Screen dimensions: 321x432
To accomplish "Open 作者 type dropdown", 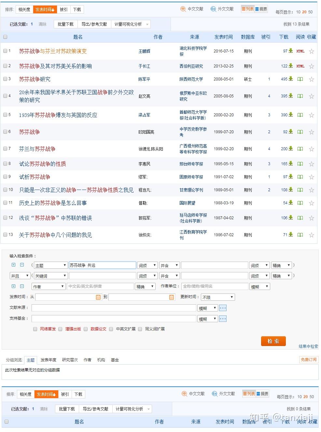I will click(49, 287).
